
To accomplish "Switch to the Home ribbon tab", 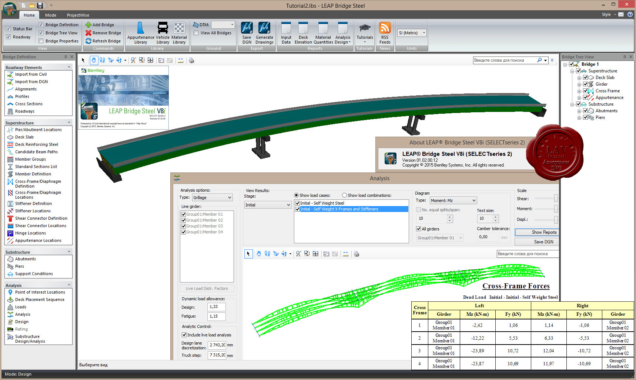I will coord(29,15).
